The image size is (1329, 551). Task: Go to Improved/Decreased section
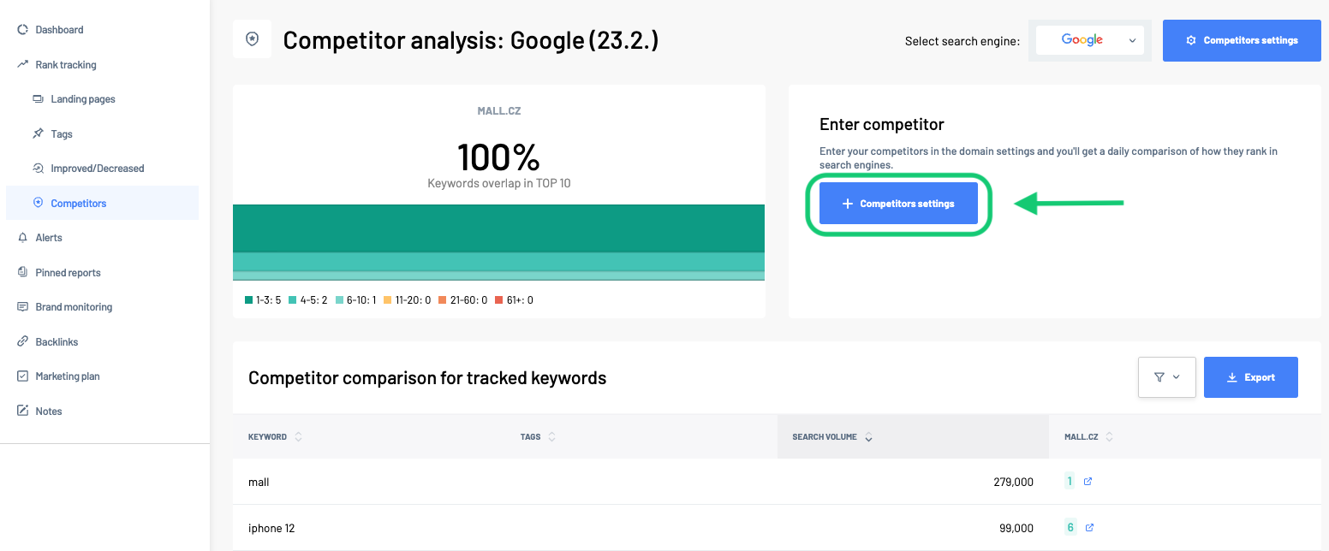click(97, 169)
